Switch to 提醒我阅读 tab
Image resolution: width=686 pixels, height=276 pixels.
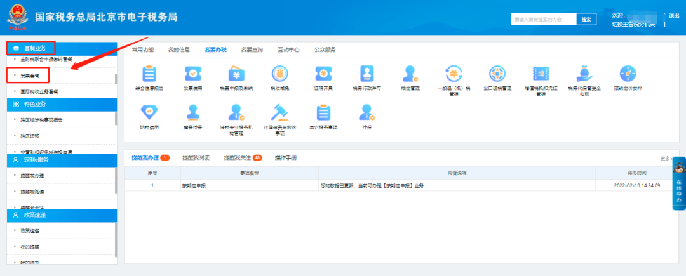pos(196,157)
